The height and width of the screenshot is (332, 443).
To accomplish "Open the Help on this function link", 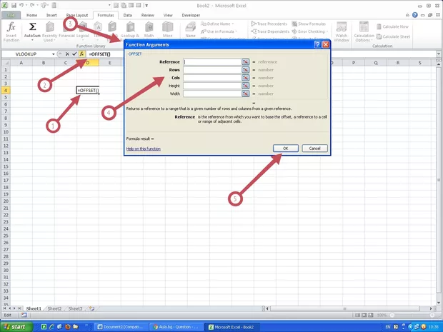I will pos(143,149).
